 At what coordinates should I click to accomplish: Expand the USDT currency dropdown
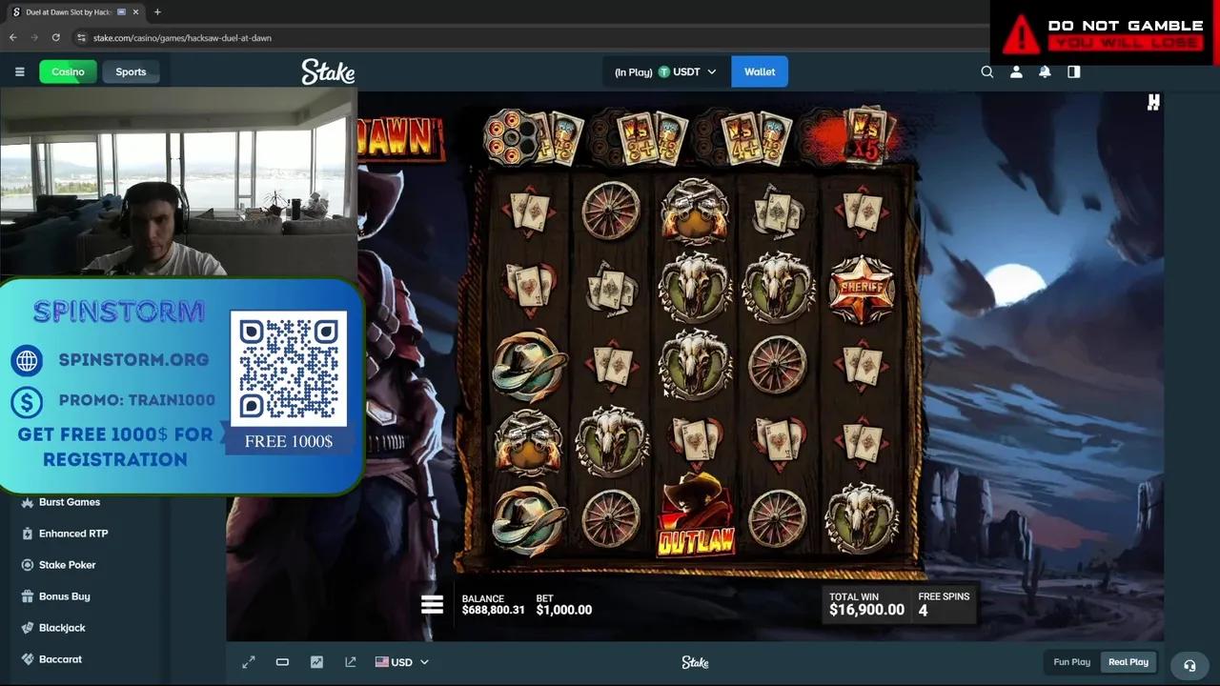pyautogui.click(x=665, y=71)
